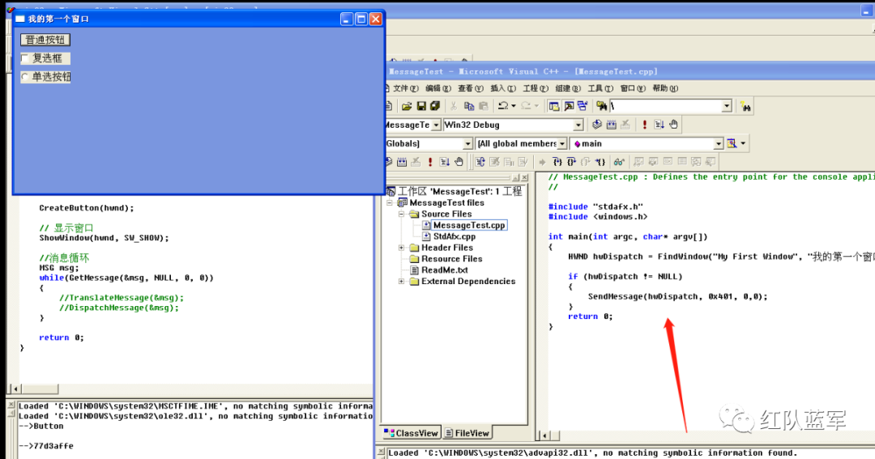Click the Paste clipboard icon
875x459 pixels.
point(483,106)
